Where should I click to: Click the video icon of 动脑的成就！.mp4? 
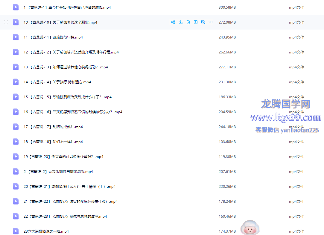click(16, 127)
